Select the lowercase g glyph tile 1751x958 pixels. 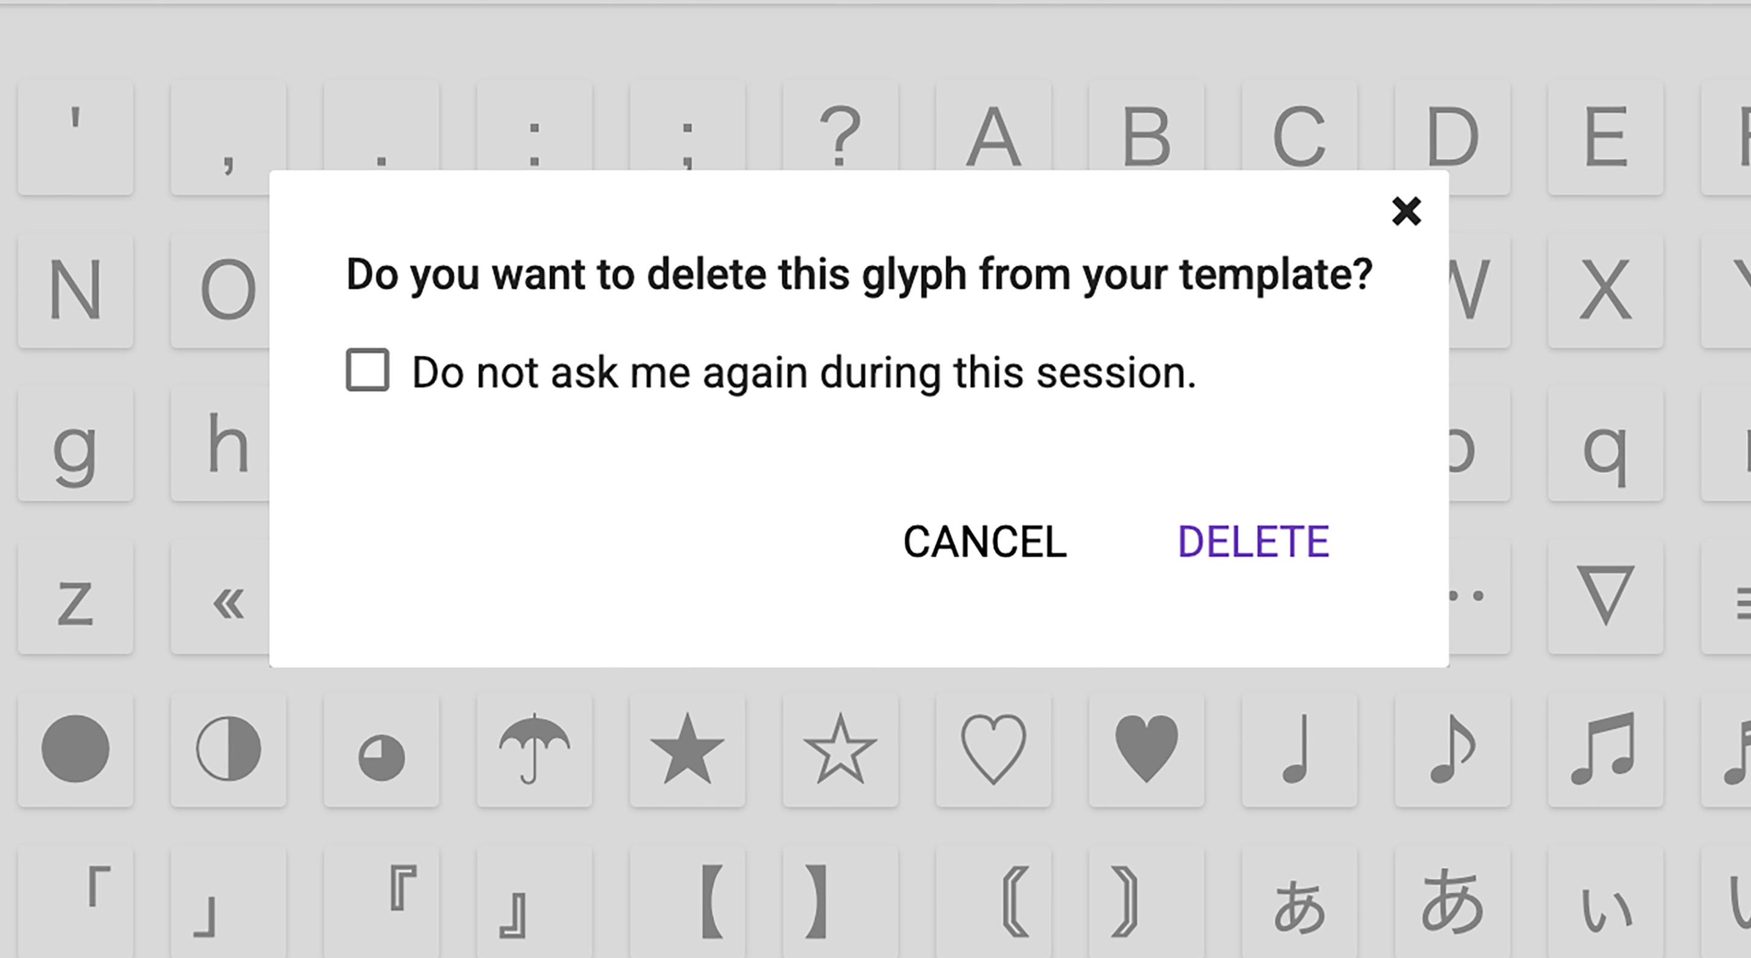tap(75, 443)
